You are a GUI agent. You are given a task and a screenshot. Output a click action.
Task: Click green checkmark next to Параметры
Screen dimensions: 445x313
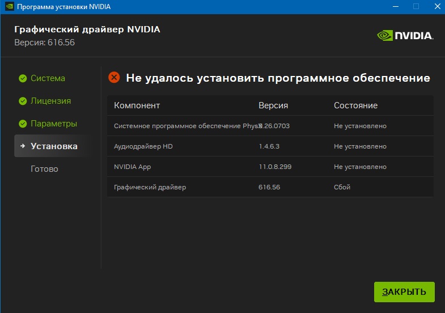(23, 124)
